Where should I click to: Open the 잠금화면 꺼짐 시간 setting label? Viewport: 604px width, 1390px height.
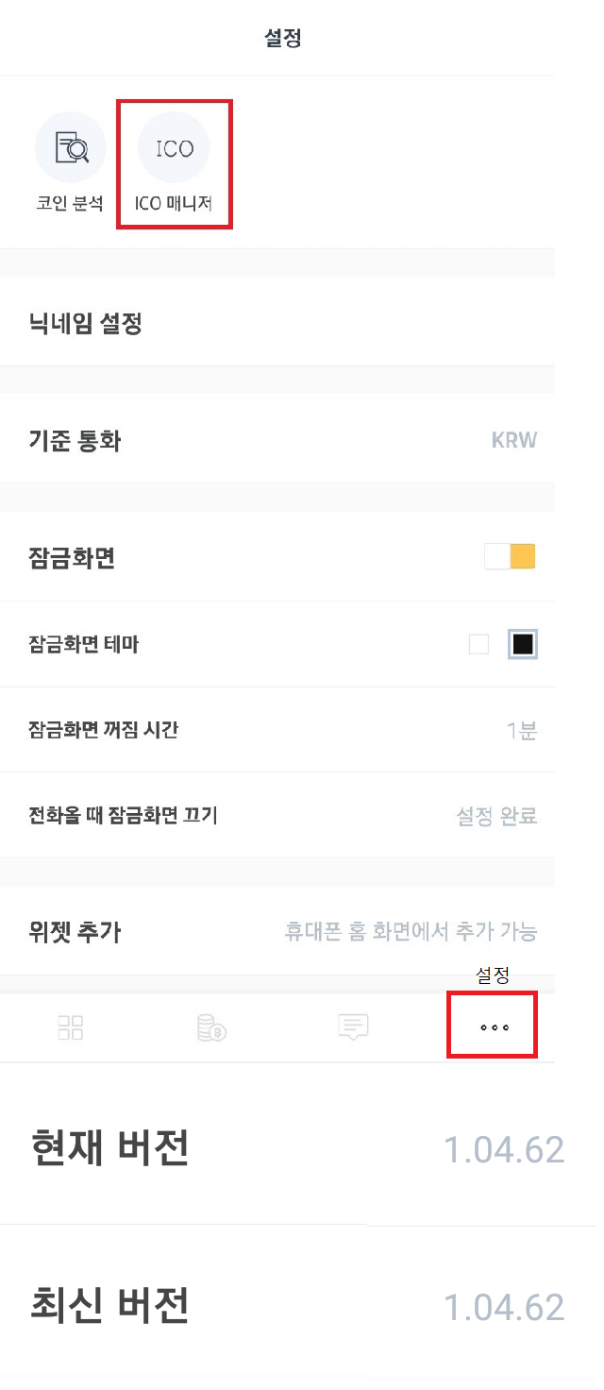point(104,730)
